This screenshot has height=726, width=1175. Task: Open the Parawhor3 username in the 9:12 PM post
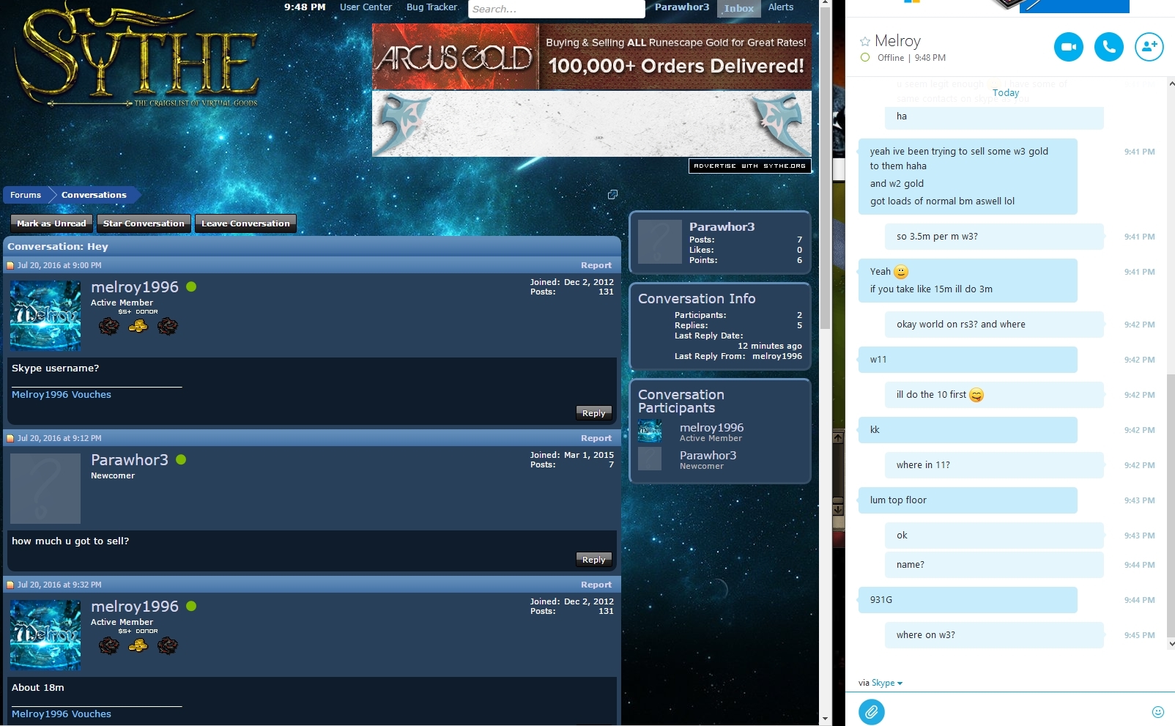(130, 460)
